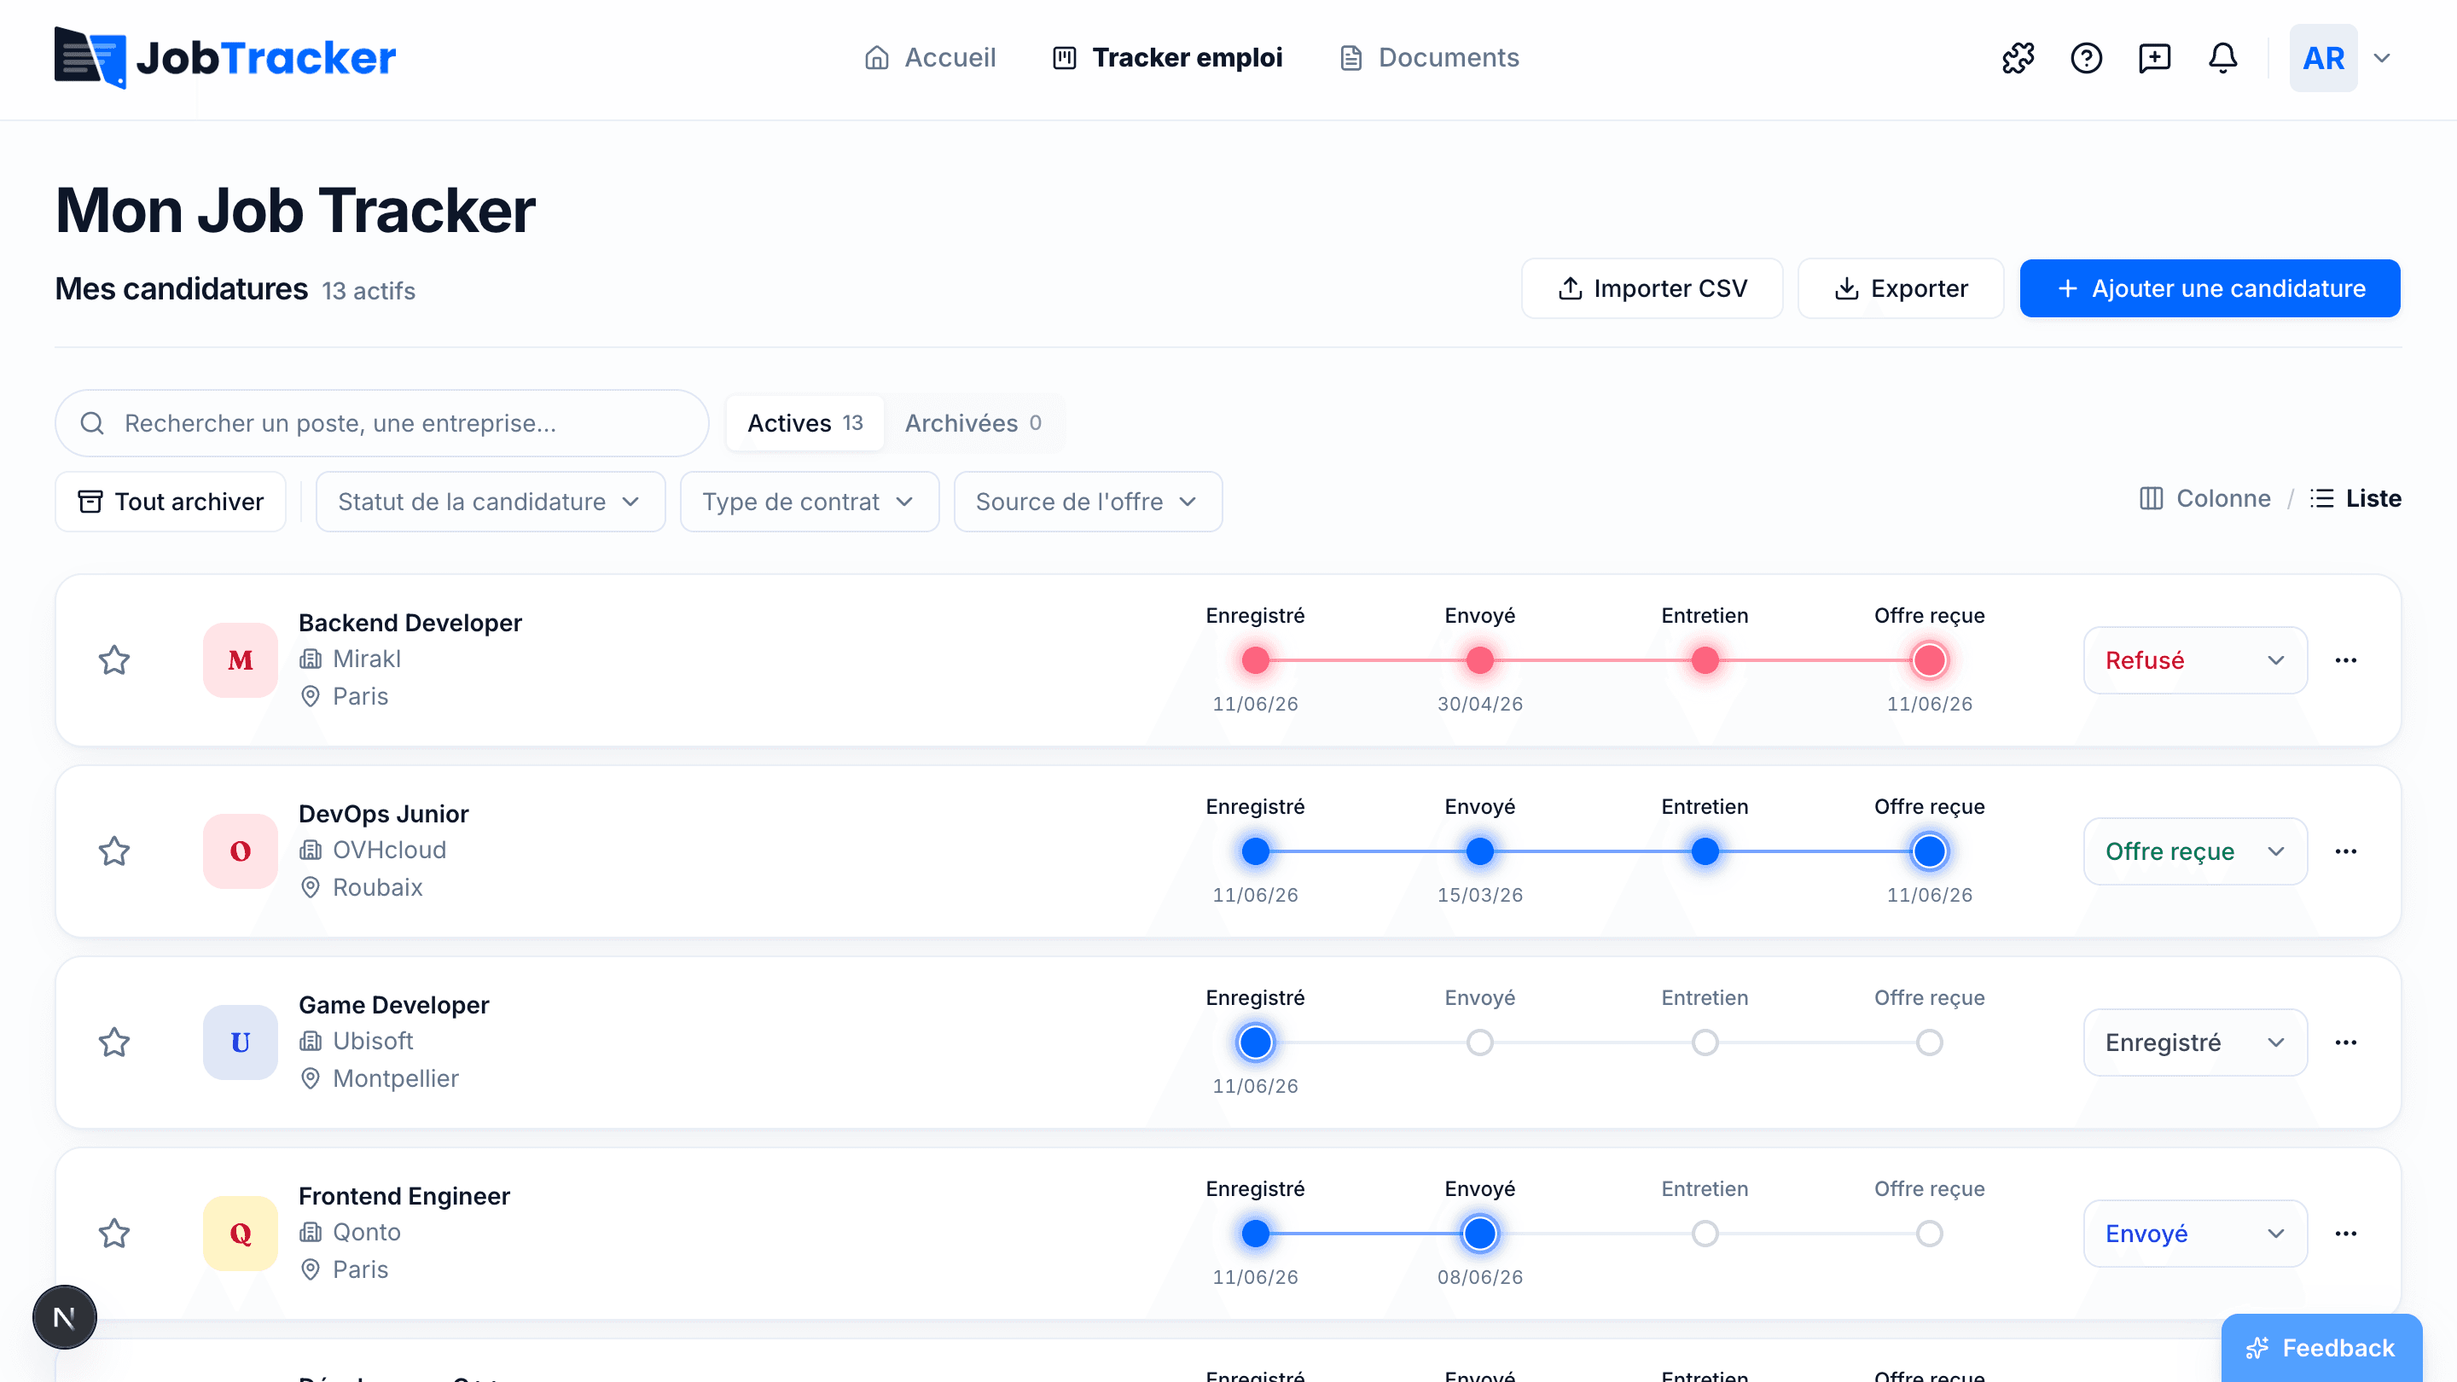2457x1382 pixels.
Task: Click Importer CSV button
Action: click(1652, 288)
